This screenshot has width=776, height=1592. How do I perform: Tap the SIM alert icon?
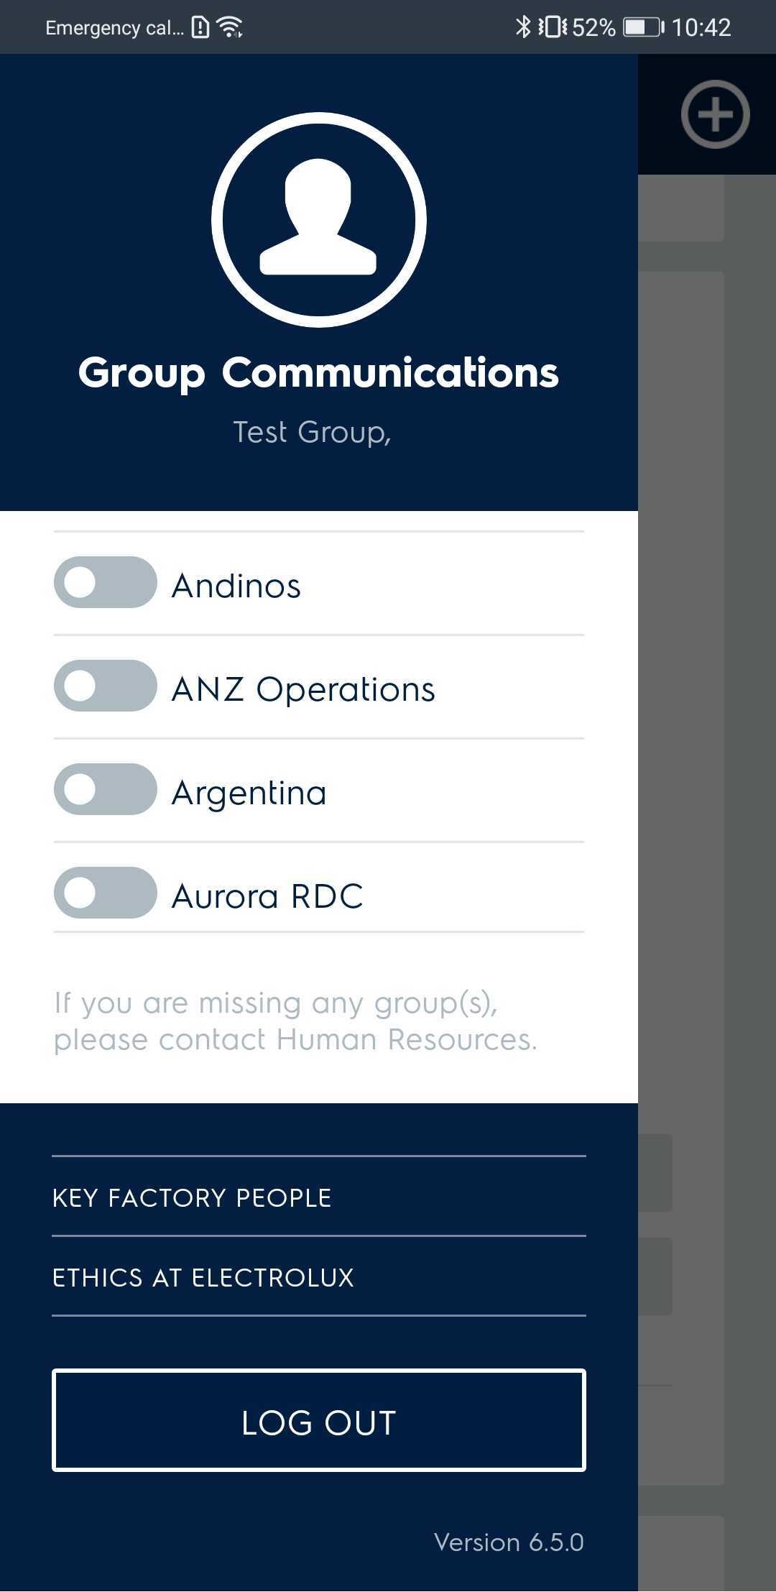point(200,27)
